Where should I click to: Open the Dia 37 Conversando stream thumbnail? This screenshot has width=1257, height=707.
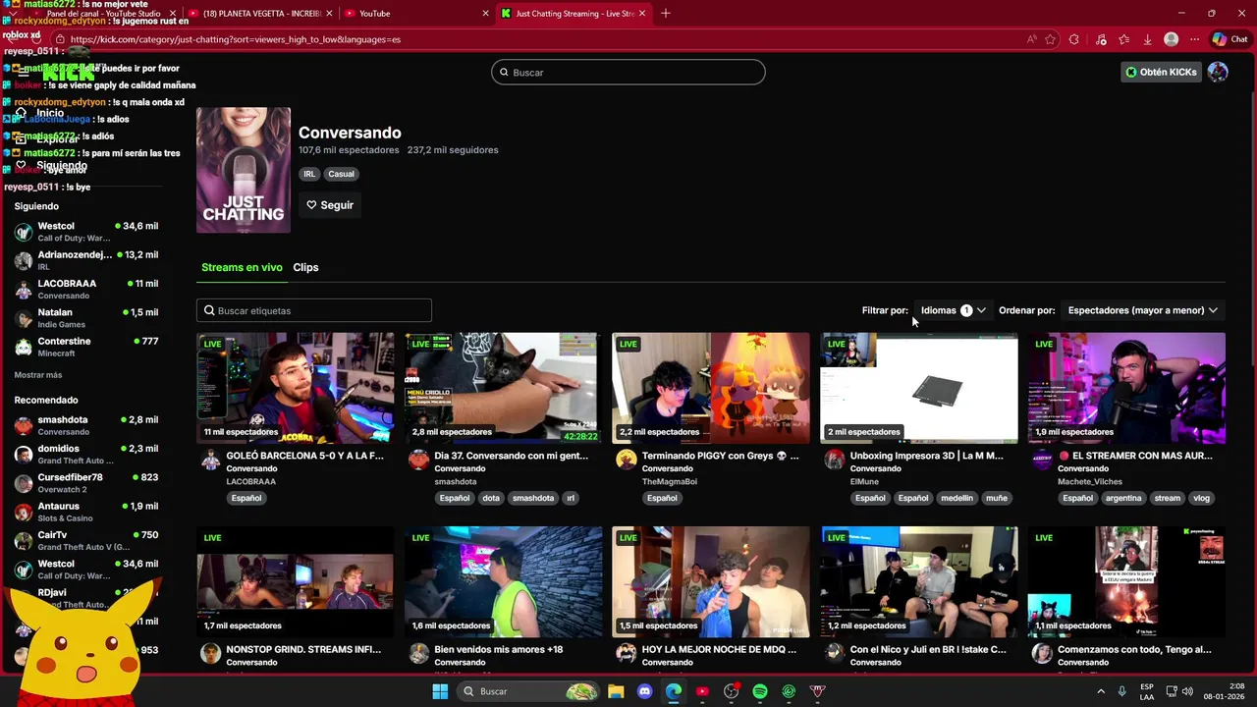point(503,388)
